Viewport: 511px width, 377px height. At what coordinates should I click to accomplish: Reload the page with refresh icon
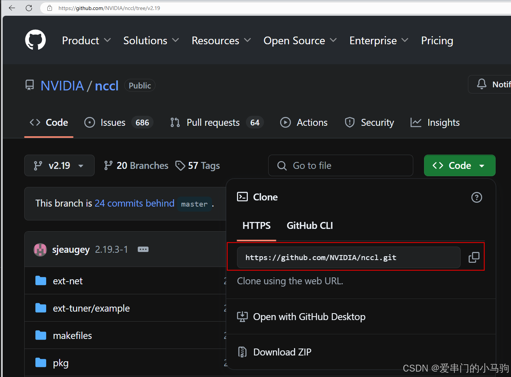[29, 8]
